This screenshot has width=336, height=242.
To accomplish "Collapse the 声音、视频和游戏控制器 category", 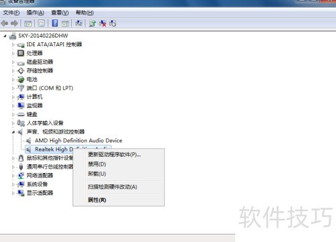I will click(x=13, y=132).
